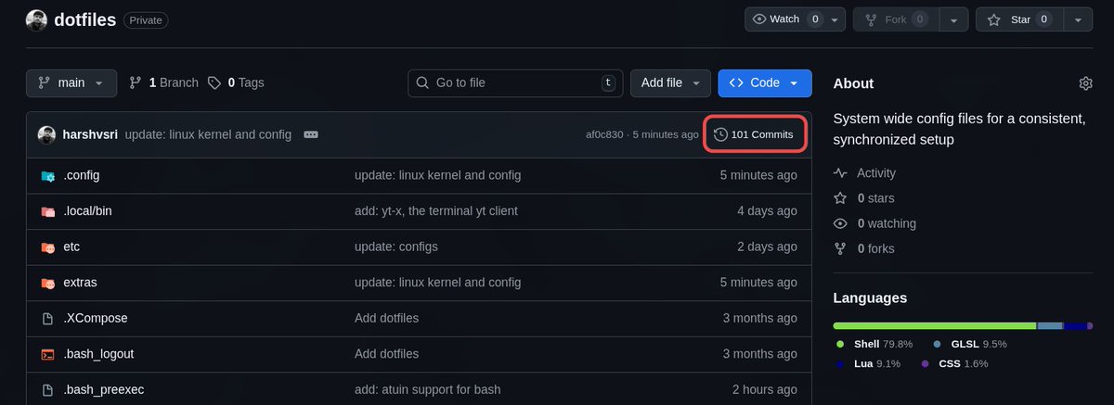Click the .bash_preexec file icon

tap(47, 389)
